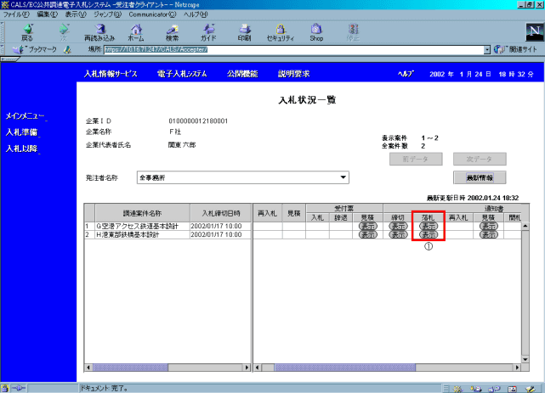Viewport: 545px width, 393px height.
Task: Click the 前データ button
Action: coord(416,160)
